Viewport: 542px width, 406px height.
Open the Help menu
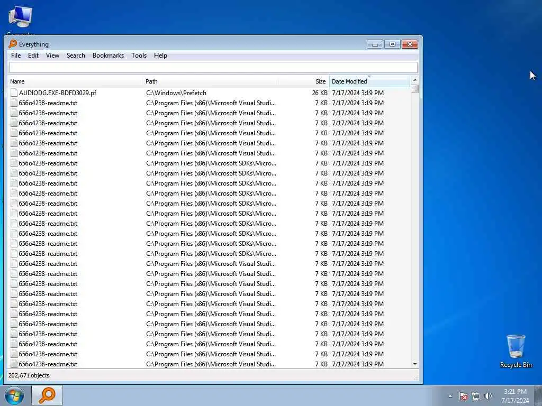160,55
